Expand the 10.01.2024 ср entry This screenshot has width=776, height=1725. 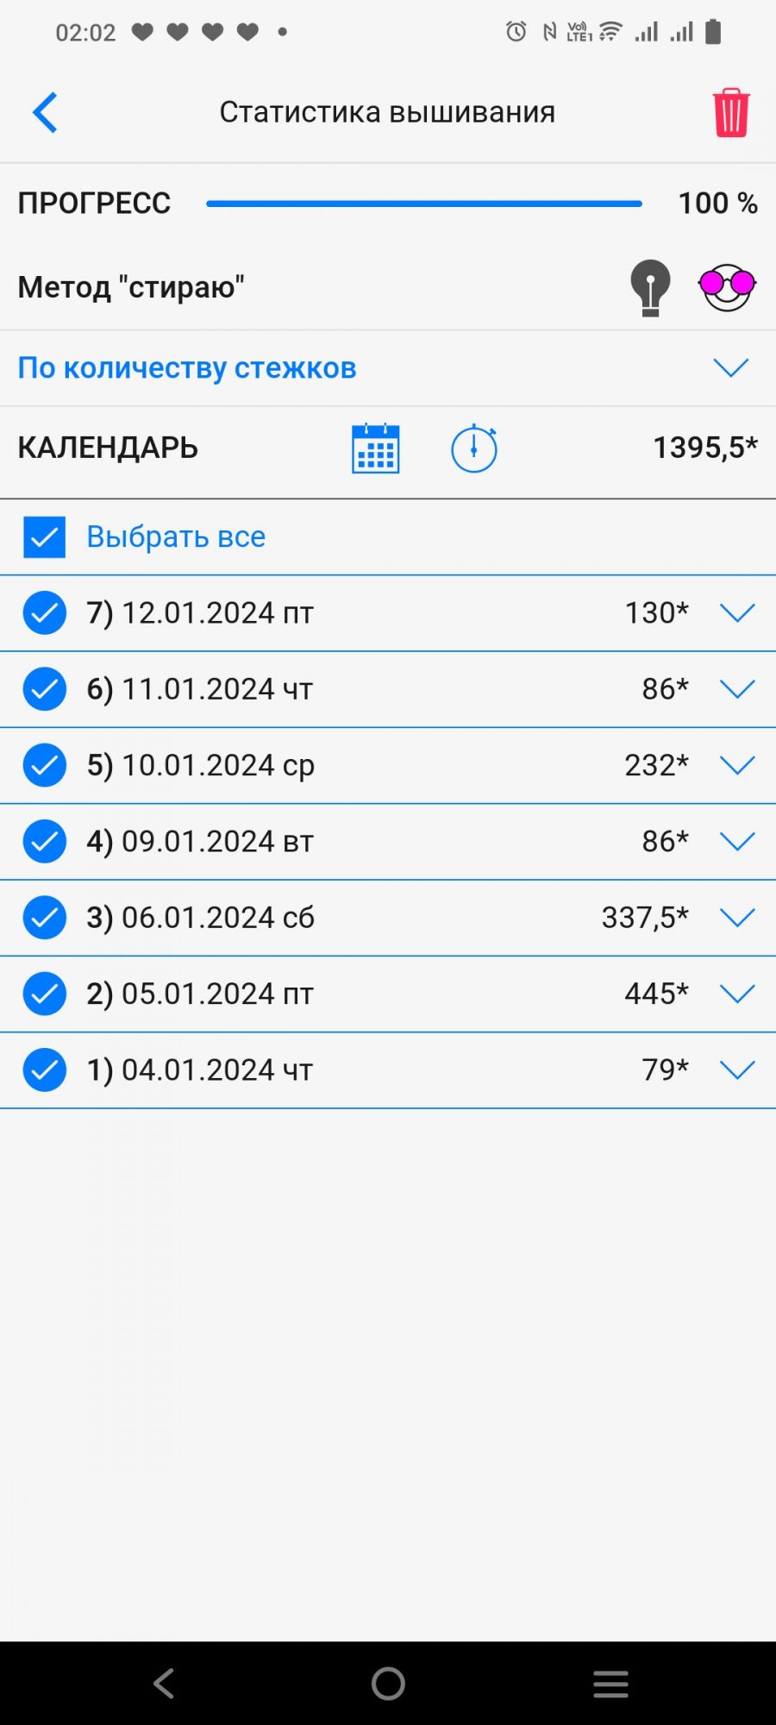tap(737, 765)
